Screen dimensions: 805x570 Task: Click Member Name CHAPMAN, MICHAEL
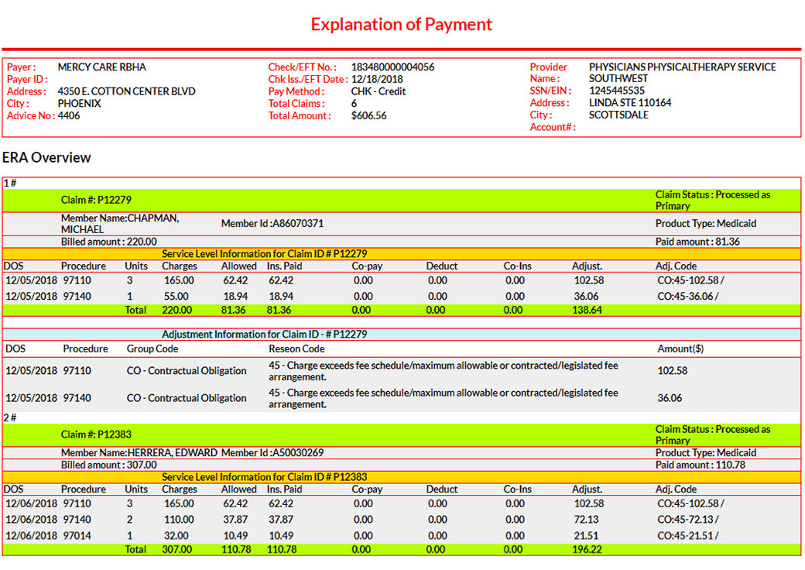pyautogui.click(x=120, y=223)
